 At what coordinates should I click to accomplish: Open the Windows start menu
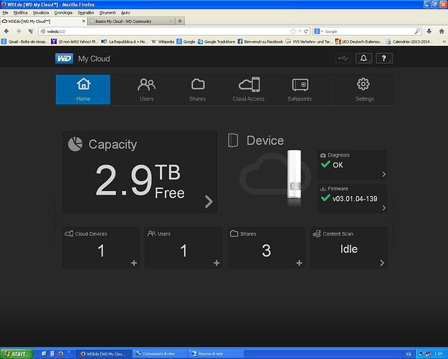pos(16,354)
